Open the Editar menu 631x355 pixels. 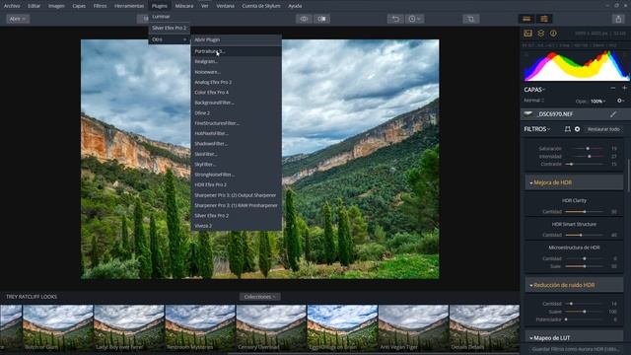coord(34,6)
